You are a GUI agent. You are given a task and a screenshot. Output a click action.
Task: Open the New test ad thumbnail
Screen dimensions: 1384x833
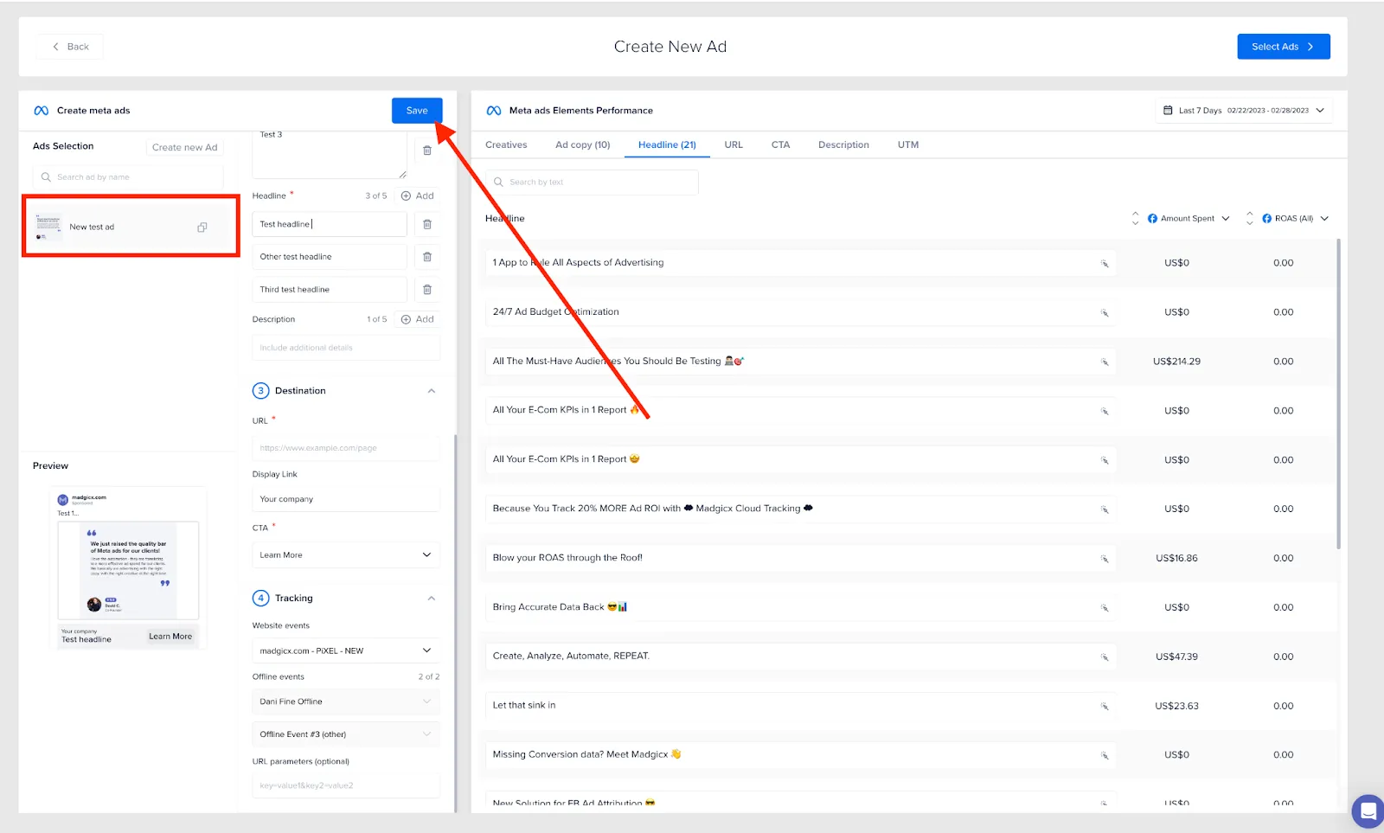pos(48,227)
